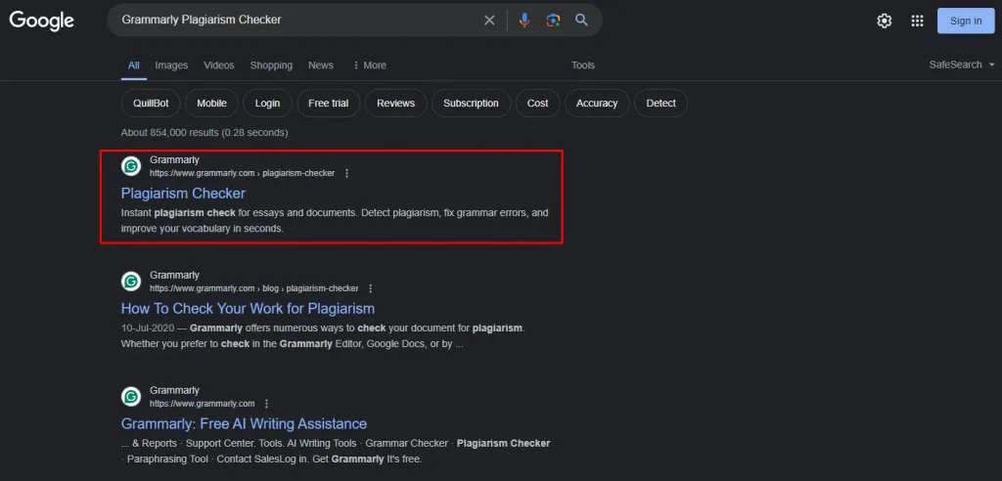Click Grammarly favicon of Plagiarism Checker result

[131, 166]
